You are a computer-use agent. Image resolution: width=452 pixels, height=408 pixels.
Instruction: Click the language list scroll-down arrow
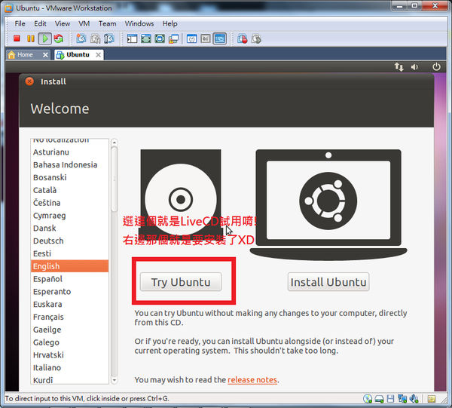pyautogui.click(x=115, y=380)
